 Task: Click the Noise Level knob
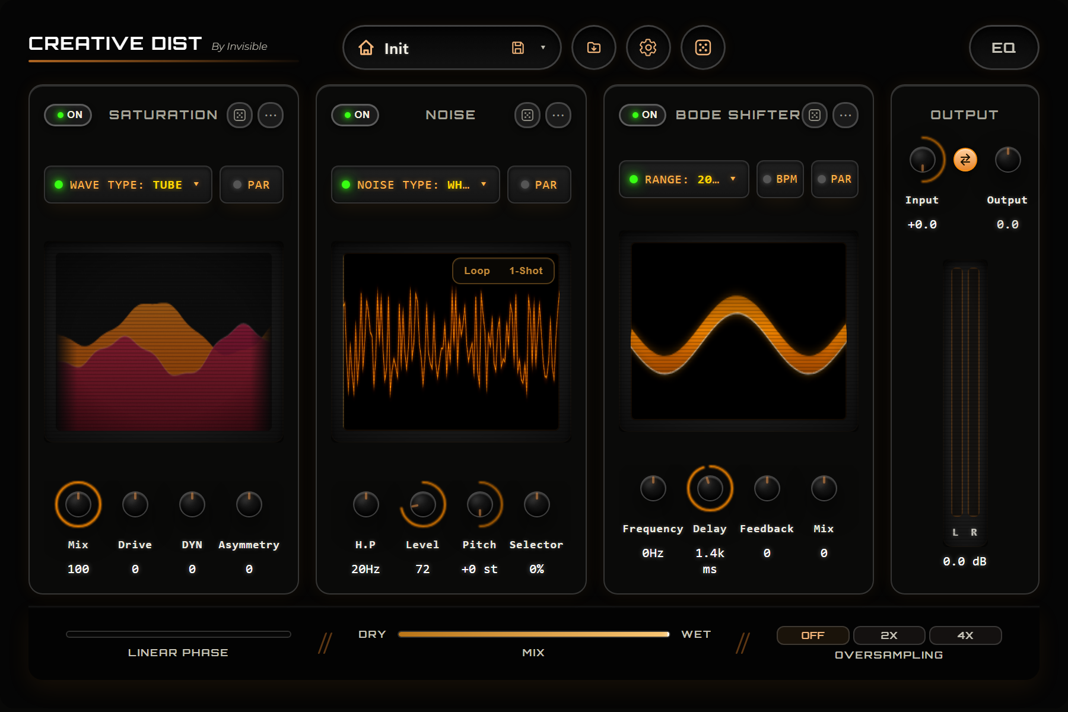click(423, 504)
